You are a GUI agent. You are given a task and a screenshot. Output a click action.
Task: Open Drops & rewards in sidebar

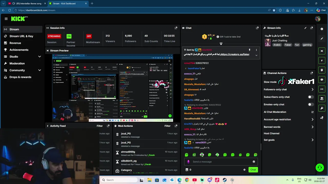(23, 77)
